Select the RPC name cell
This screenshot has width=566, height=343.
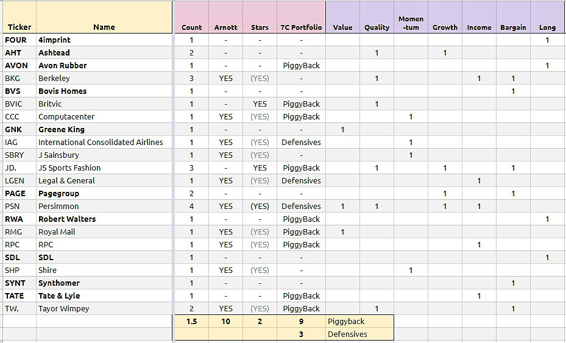click(x=104, y=244)
